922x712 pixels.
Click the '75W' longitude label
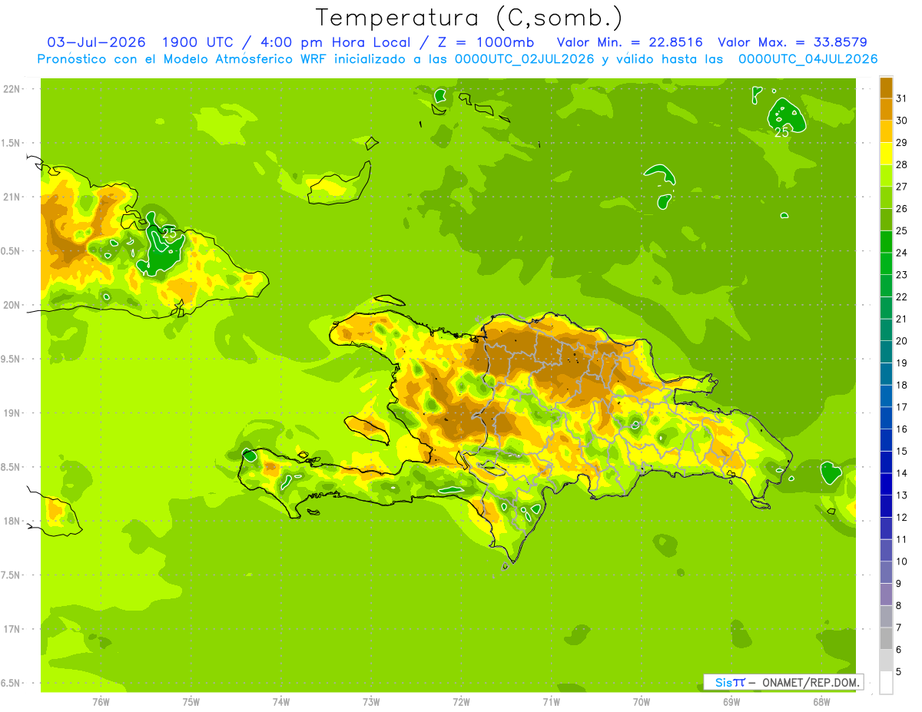point(191,701)
